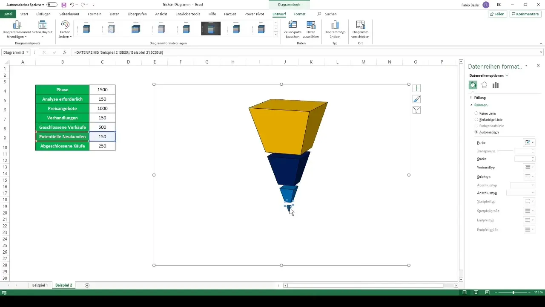Click zoom out minus button
The image size is (545, 307).
496,293
